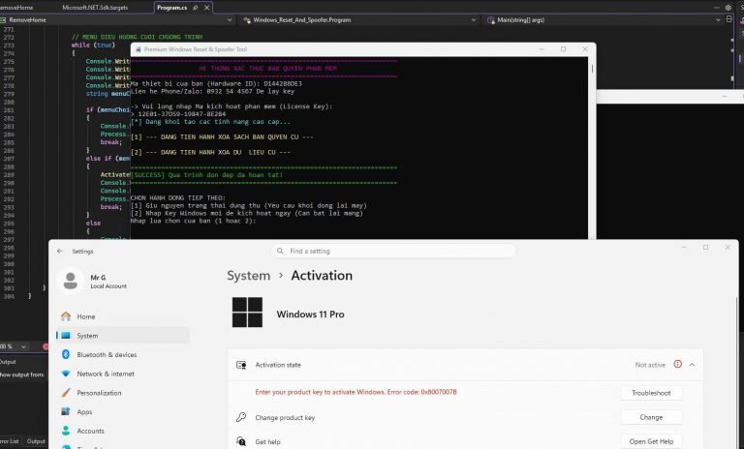Viewport: 744px width, 449px height.
Task: Open Apps settings
Action: (123, 411)
